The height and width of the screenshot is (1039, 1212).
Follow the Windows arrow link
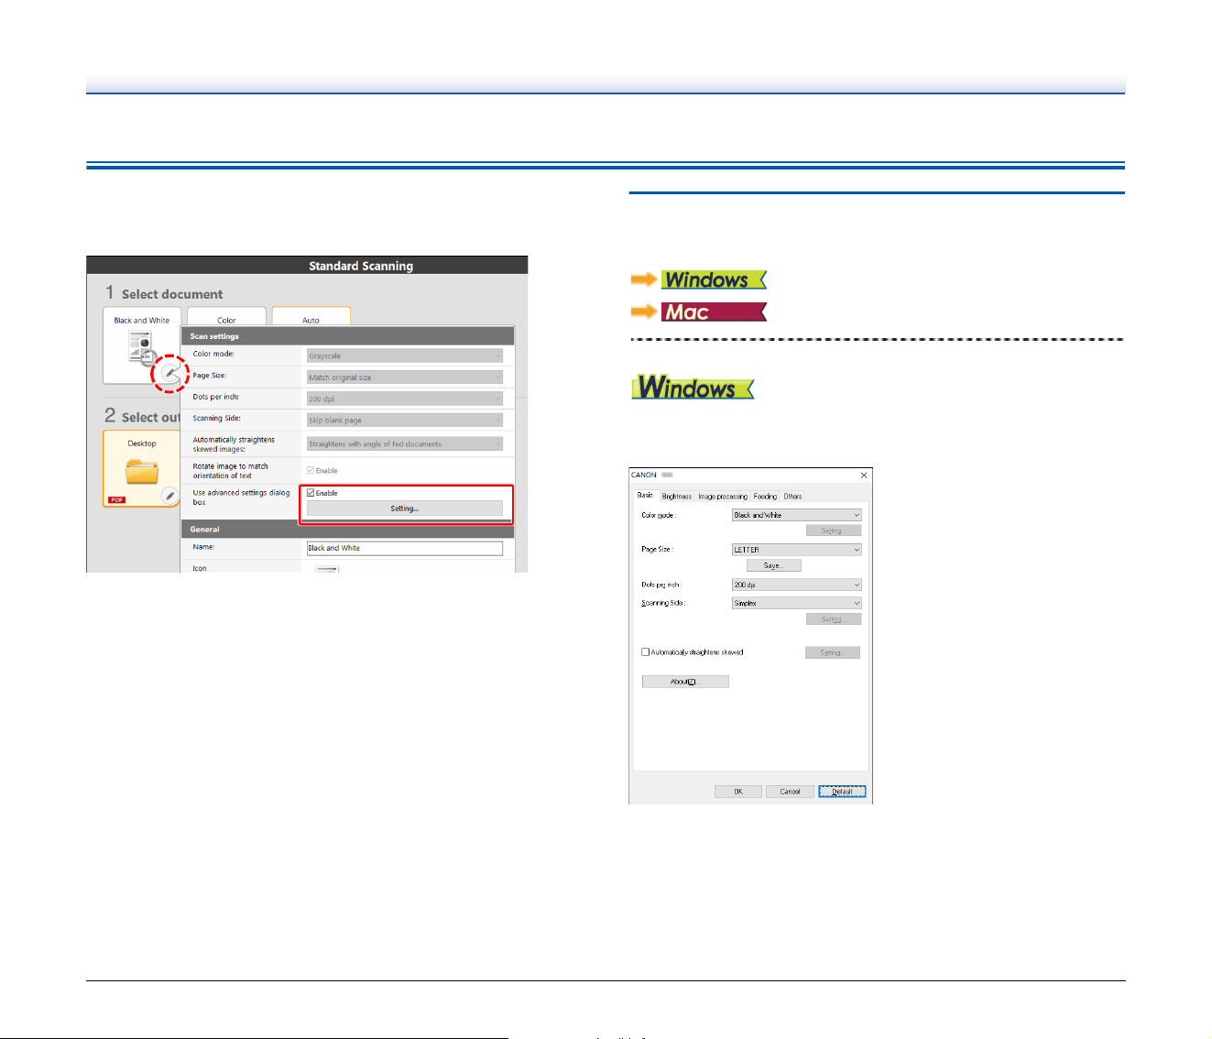699,279
